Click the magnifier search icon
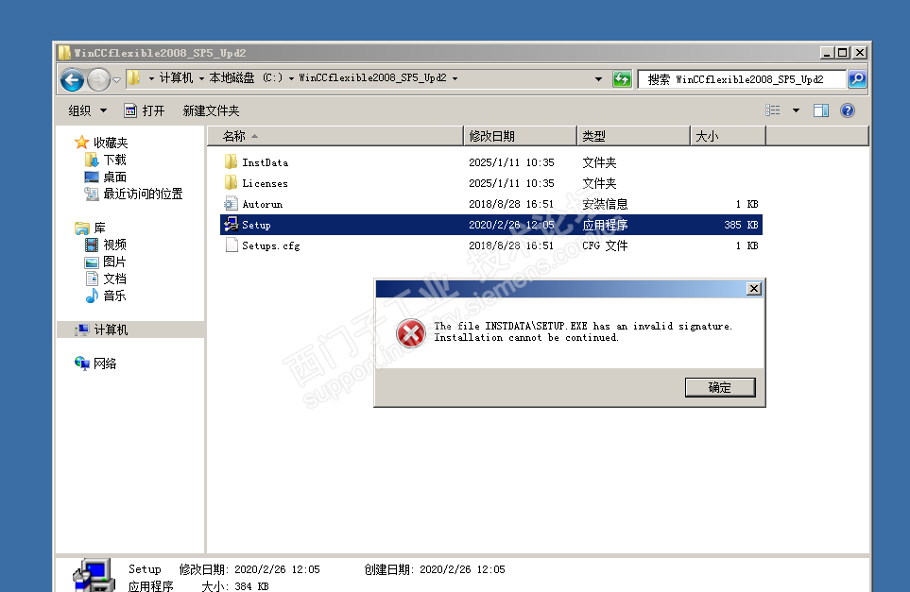 [857, 79]
